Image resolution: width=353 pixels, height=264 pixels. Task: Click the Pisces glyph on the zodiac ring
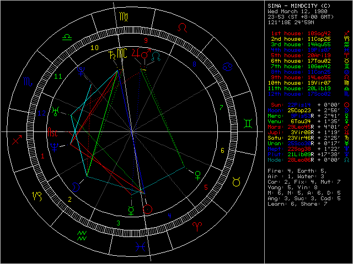140,247
